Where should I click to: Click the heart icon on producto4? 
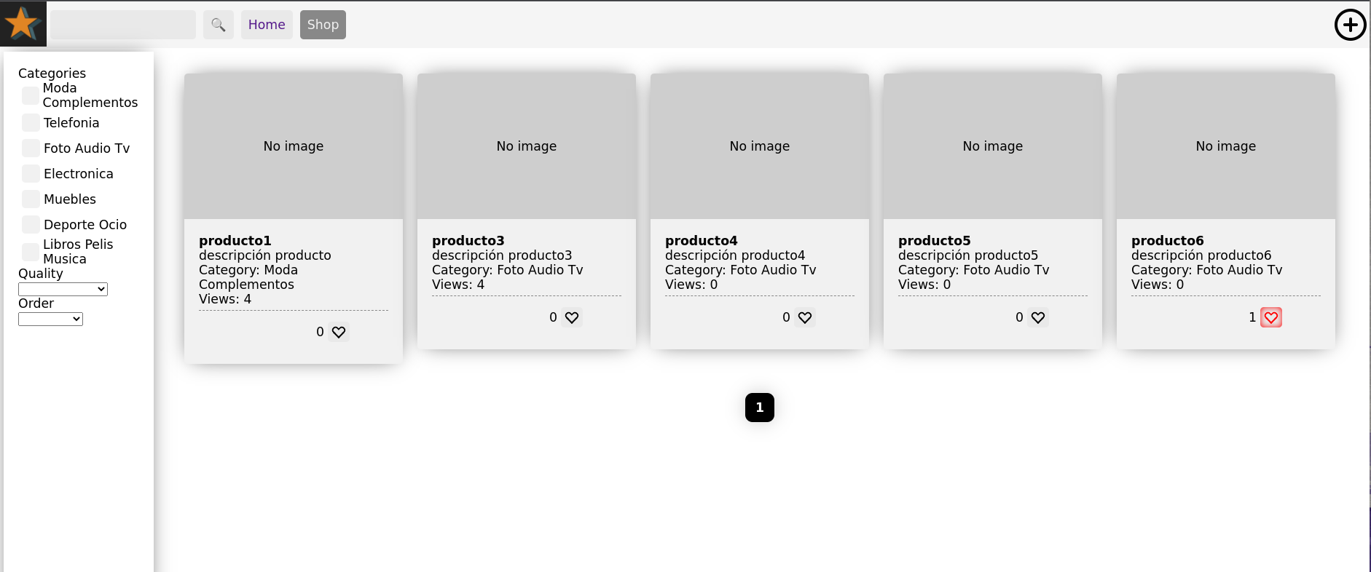tap(805, 317)
